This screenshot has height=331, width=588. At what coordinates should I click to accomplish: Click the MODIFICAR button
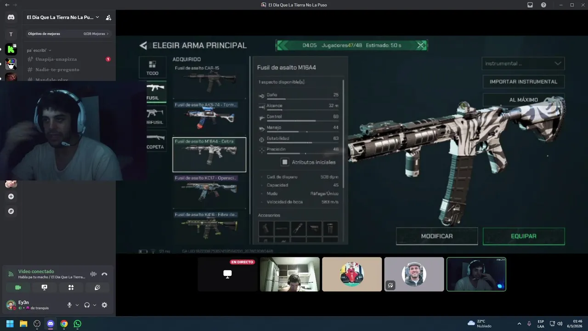click(437, 236)
